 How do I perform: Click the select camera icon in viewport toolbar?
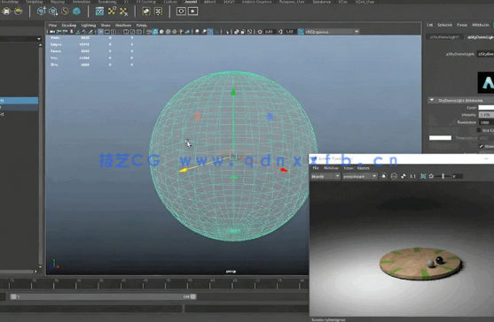pyautogui.click(x=52, y=32)
